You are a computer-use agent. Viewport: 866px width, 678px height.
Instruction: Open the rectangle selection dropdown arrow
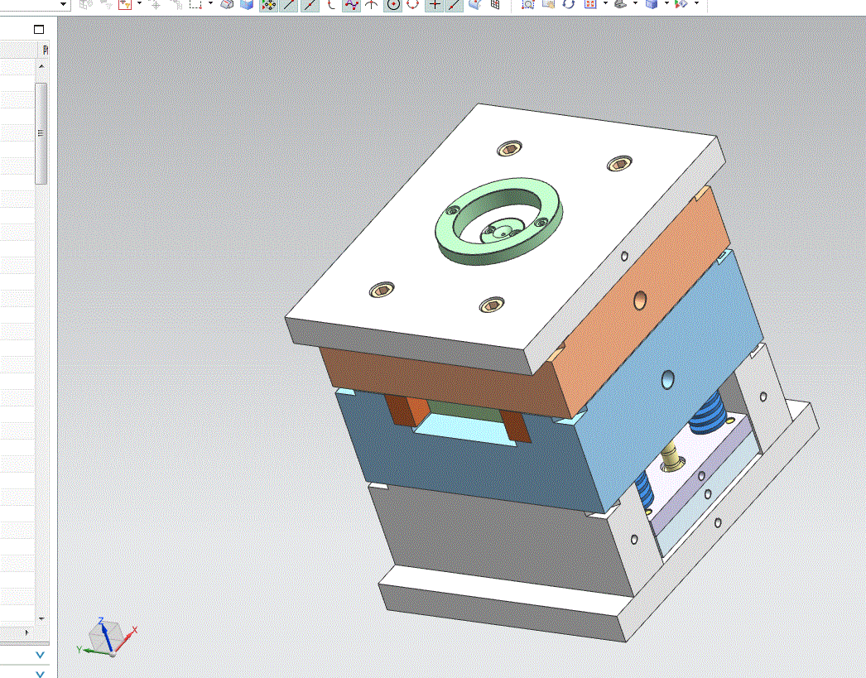[210, 4]
